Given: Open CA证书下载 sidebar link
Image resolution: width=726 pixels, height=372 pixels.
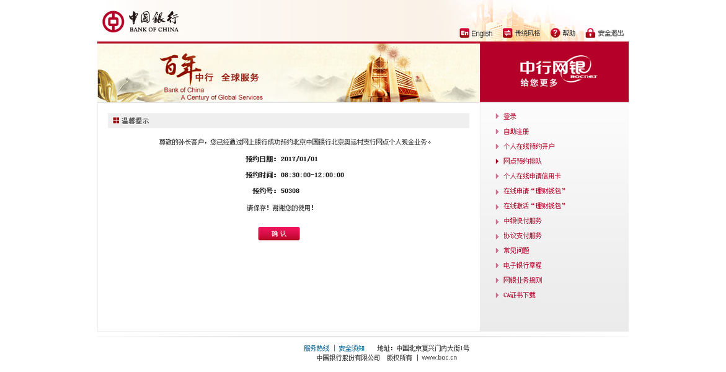Looking at the screenshot, I should click(519, 294).
